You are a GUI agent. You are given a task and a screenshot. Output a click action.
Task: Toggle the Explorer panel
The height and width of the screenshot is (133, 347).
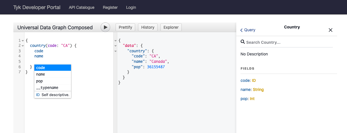pyautogui.click(x=171, y=27)
